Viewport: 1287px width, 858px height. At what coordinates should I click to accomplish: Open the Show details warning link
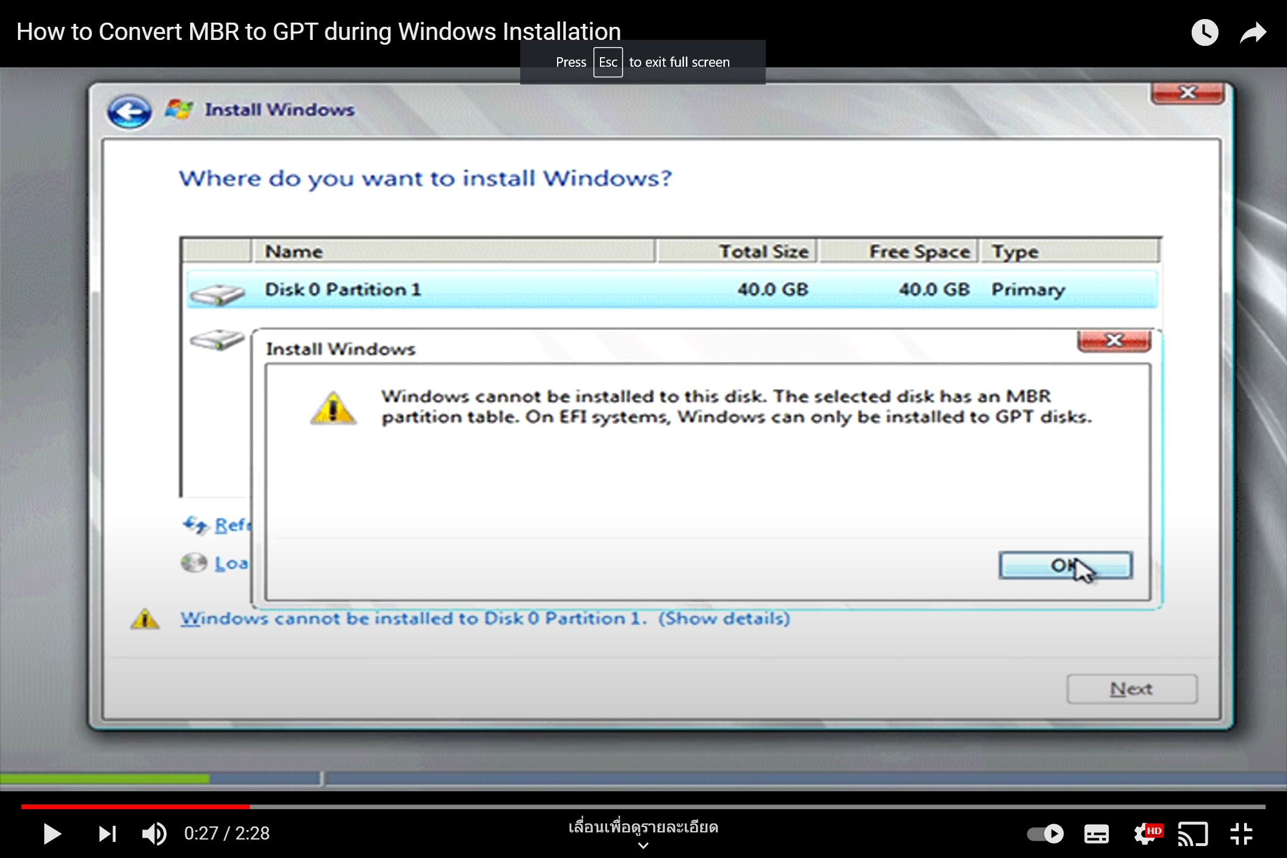coord(724,618)
